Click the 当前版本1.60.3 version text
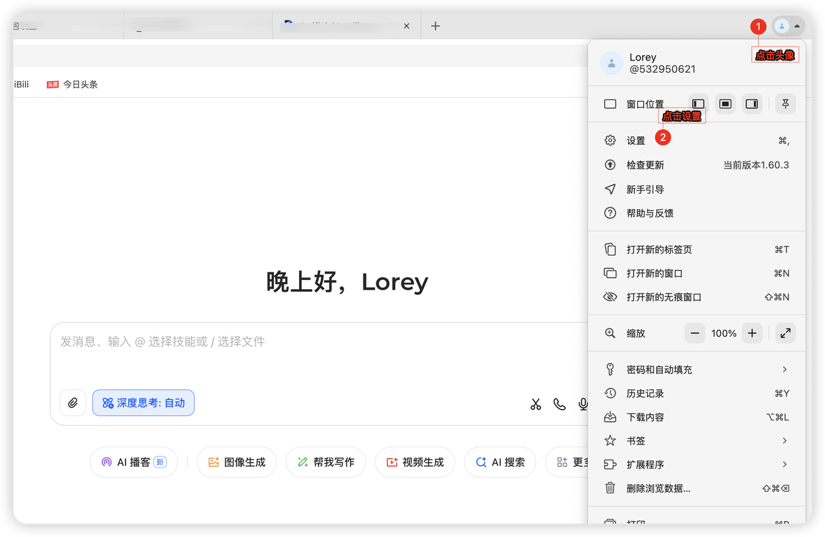Screen dimensions: 825x537 tap(756, 165)
